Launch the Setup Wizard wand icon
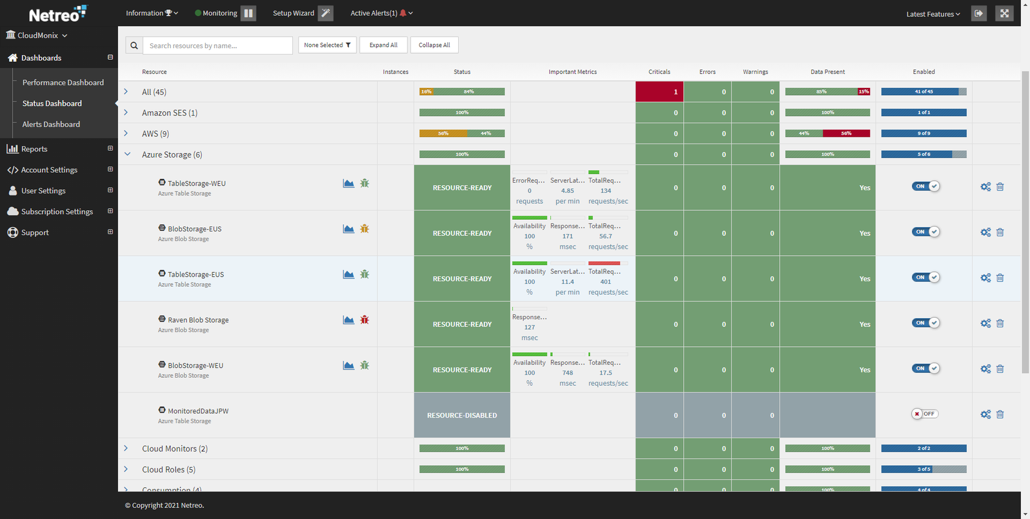The height and width of the screenshot is (519, 1030). click(x=326, y=13)
